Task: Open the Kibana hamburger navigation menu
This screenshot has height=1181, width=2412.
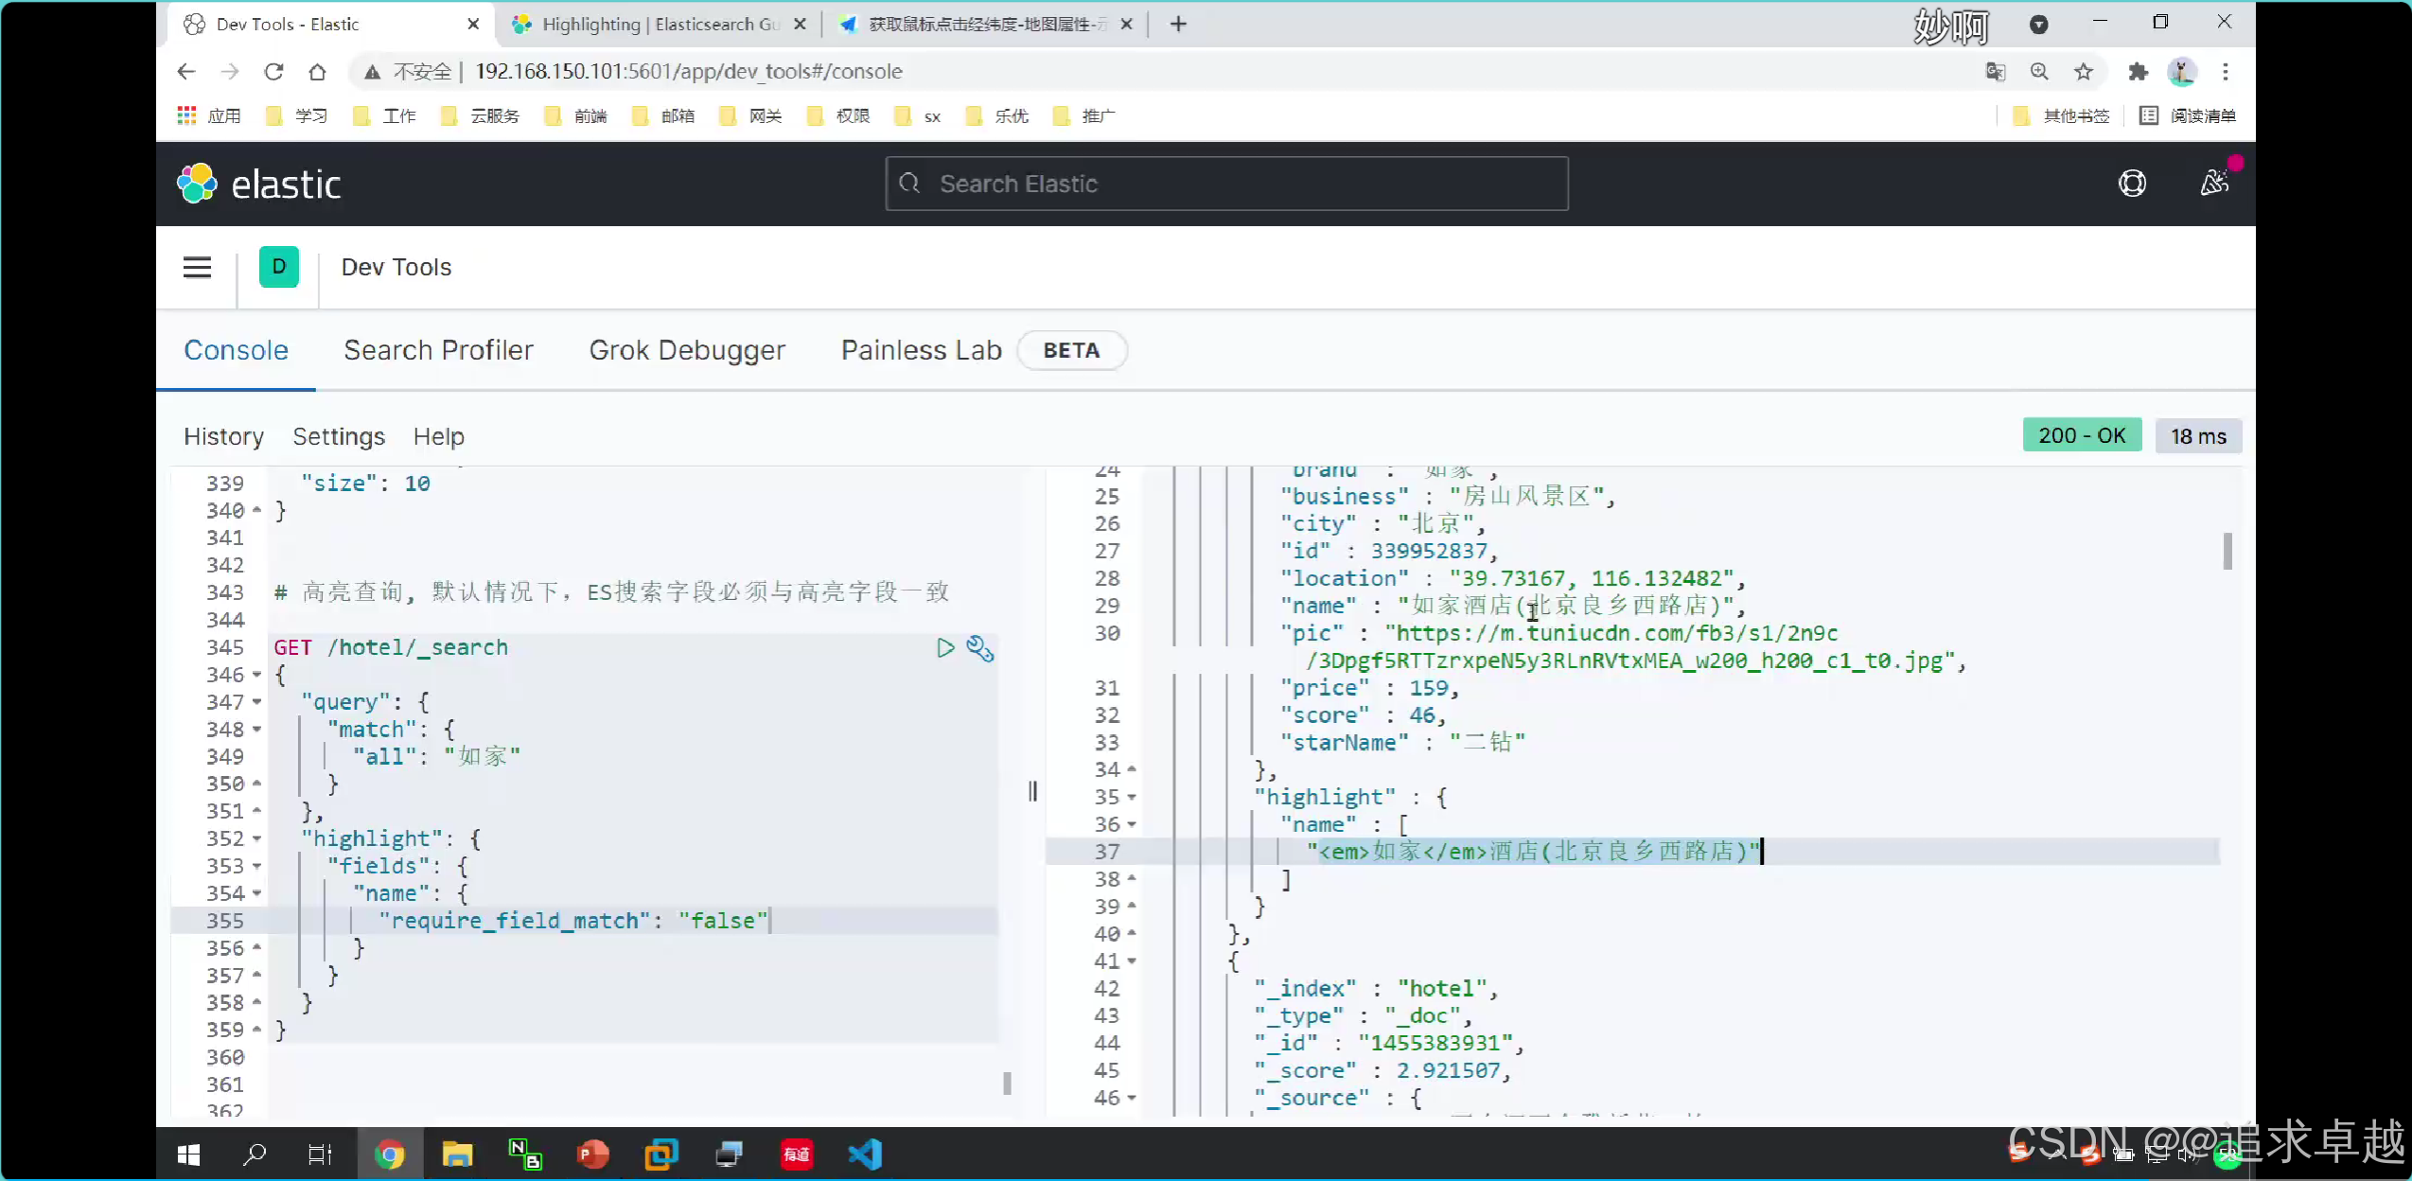Action: (x=197, y=267)
